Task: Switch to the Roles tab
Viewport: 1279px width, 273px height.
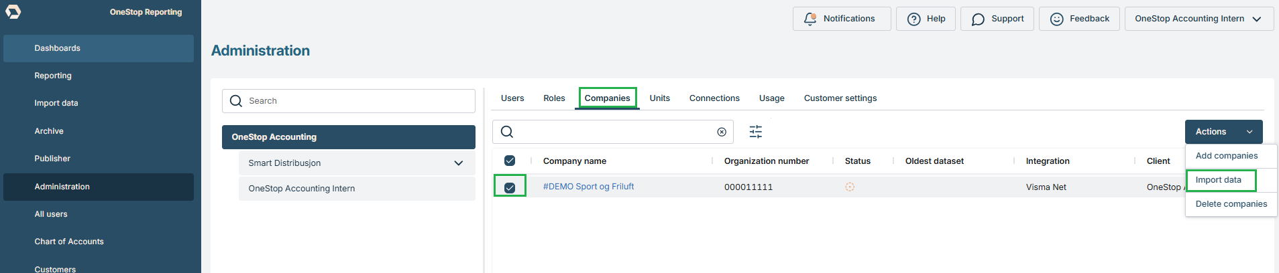Action: [554, 98]
